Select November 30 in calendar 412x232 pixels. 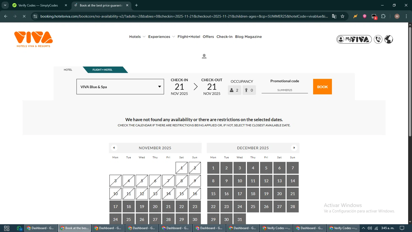click(x=195, y=219)
